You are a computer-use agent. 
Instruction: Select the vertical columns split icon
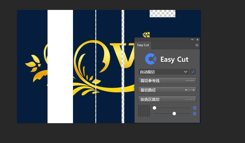coord(195,114)
